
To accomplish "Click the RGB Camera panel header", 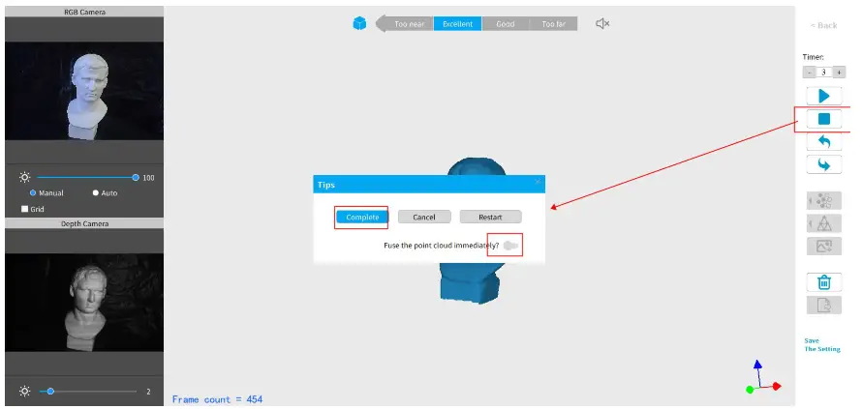I will pos(84,11).
